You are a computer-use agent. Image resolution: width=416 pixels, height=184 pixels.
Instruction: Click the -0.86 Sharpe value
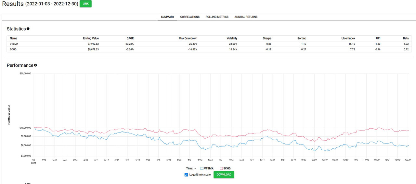(268, 44)
